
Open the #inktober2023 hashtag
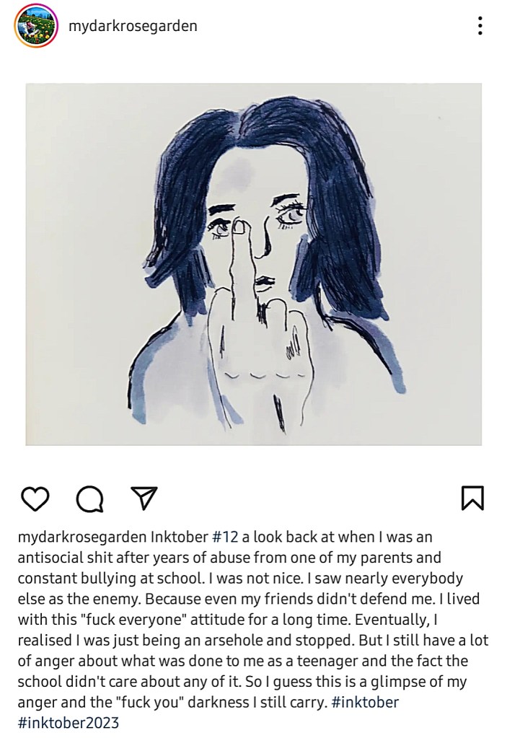click(69, 723)
